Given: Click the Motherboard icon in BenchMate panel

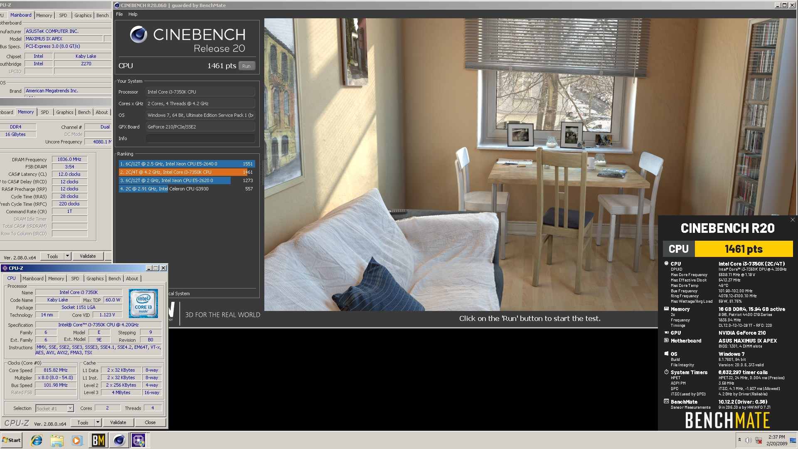Looking at the screenshot, I should [666, 340].
